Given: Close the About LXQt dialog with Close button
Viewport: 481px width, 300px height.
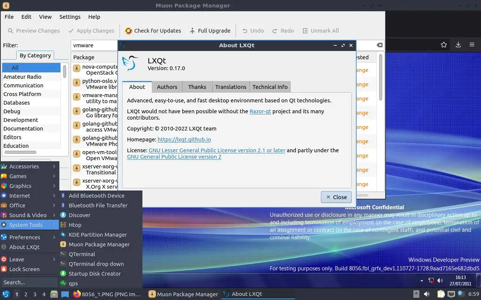Looking at the screenshot, I should [x=336, y=197].
